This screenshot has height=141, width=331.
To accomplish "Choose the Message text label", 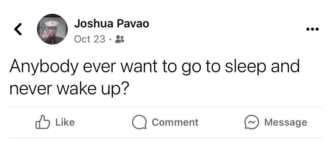I will (286, 122).
